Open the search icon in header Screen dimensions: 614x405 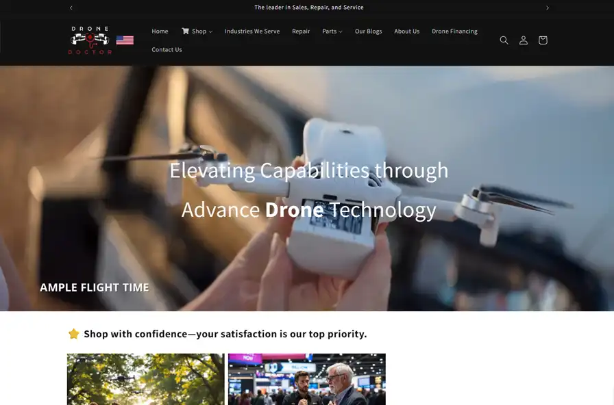tap(504, 40)
